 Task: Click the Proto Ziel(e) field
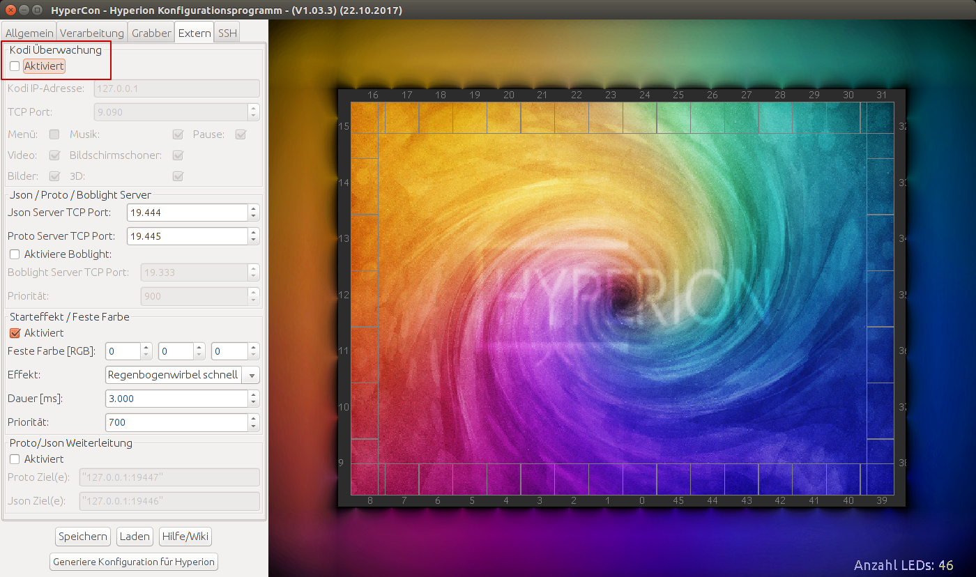[x=169, y=477]
